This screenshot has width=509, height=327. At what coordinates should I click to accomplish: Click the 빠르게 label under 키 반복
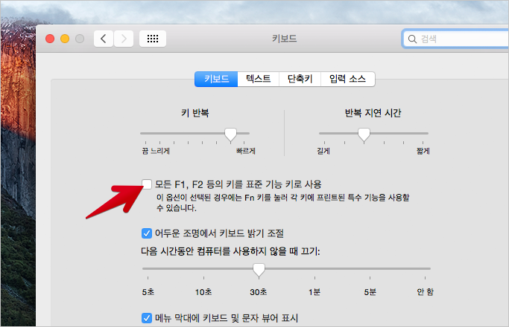tap(246, 151)
